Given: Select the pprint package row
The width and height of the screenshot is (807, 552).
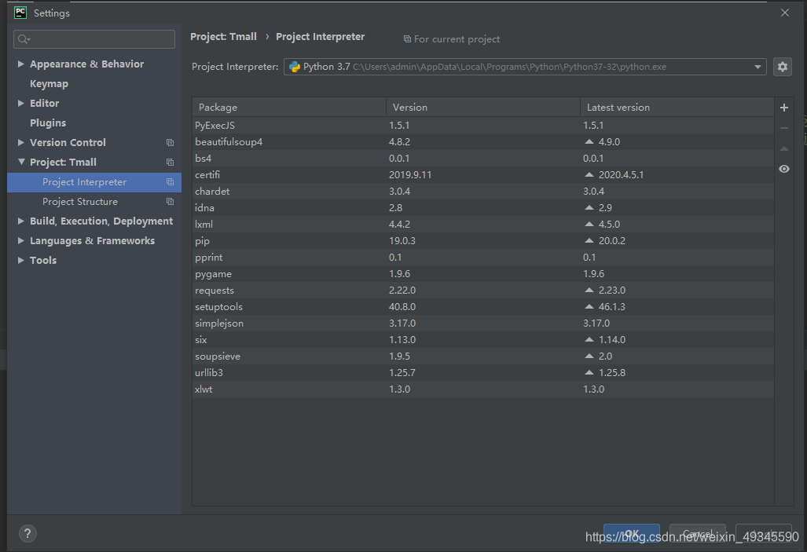Looking at the screenshot, I should click(483, 257).
